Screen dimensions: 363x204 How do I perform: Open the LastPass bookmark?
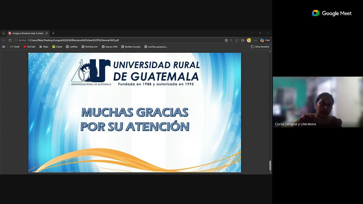click(71, 47)
